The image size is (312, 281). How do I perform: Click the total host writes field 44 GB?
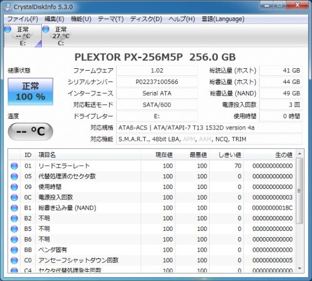point(281,82)
